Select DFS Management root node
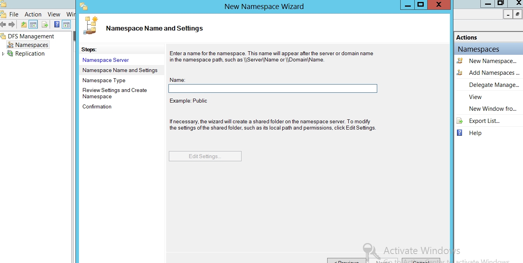 pyautogui.click(x=30, y=36)
